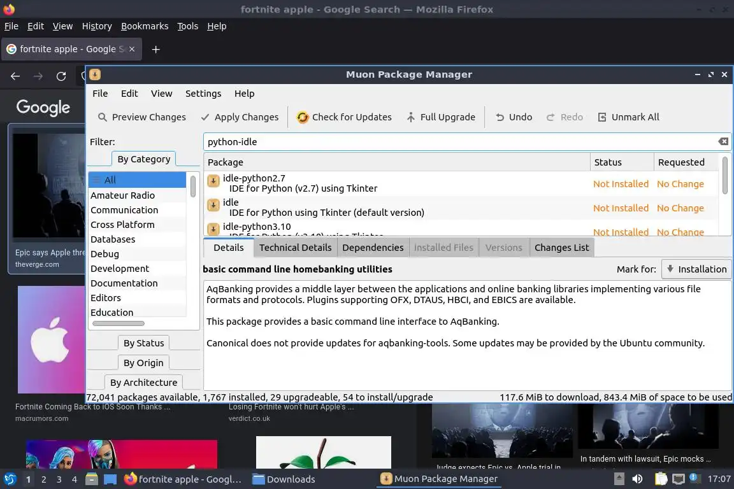This screenshot has width=734, height=489.
Task: Switch to the Dependencies tab
Action: (373, 248)
